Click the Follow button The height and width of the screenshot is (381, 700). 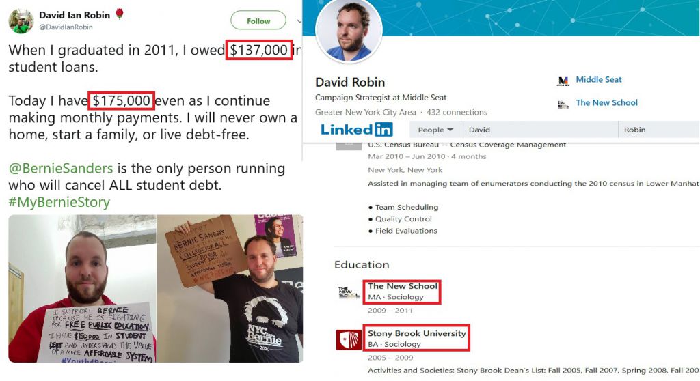tap(258, 20)
